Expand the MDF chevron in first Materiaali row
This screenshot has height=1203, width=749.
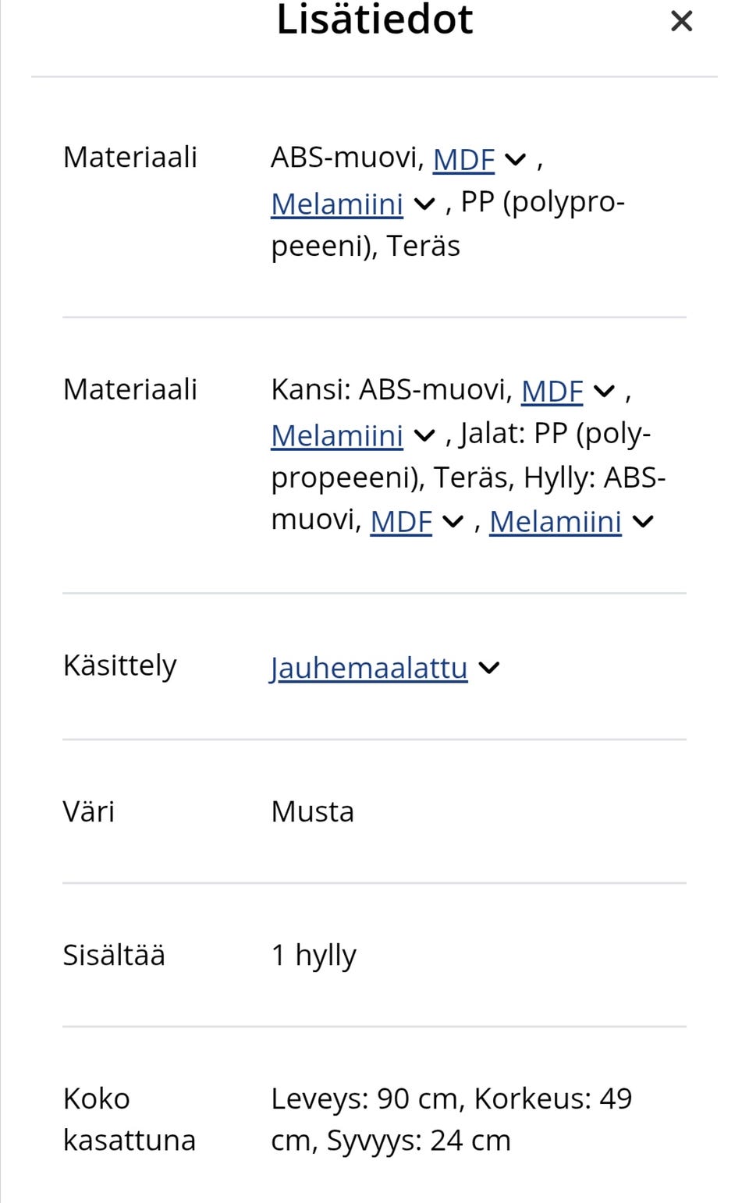tap(515, 160)
